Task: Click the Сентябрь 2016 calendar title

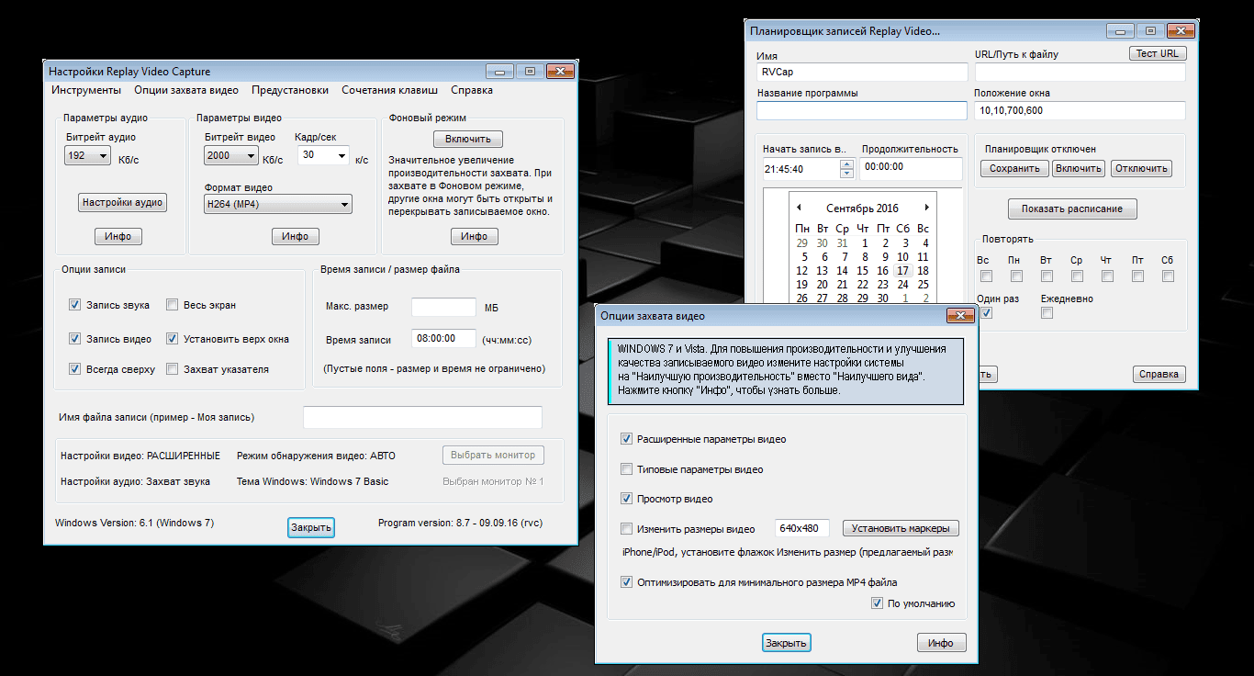Action: 863,208
